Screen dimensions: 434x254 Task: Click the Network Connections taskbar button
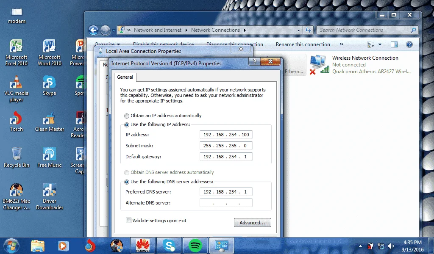221,246
